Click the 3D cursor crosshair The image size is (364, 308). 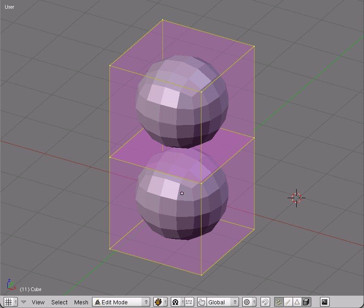(296, 198)
